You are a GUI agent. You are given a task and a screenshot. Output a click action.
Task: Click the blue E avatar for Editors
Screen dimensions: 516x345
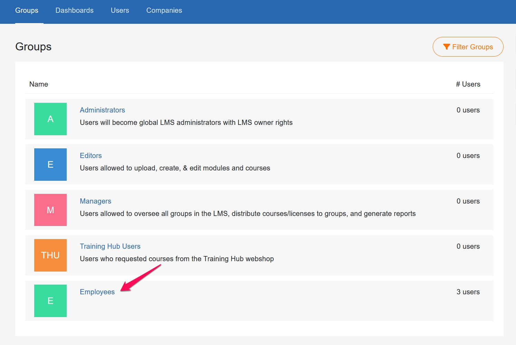coord(50,165)
